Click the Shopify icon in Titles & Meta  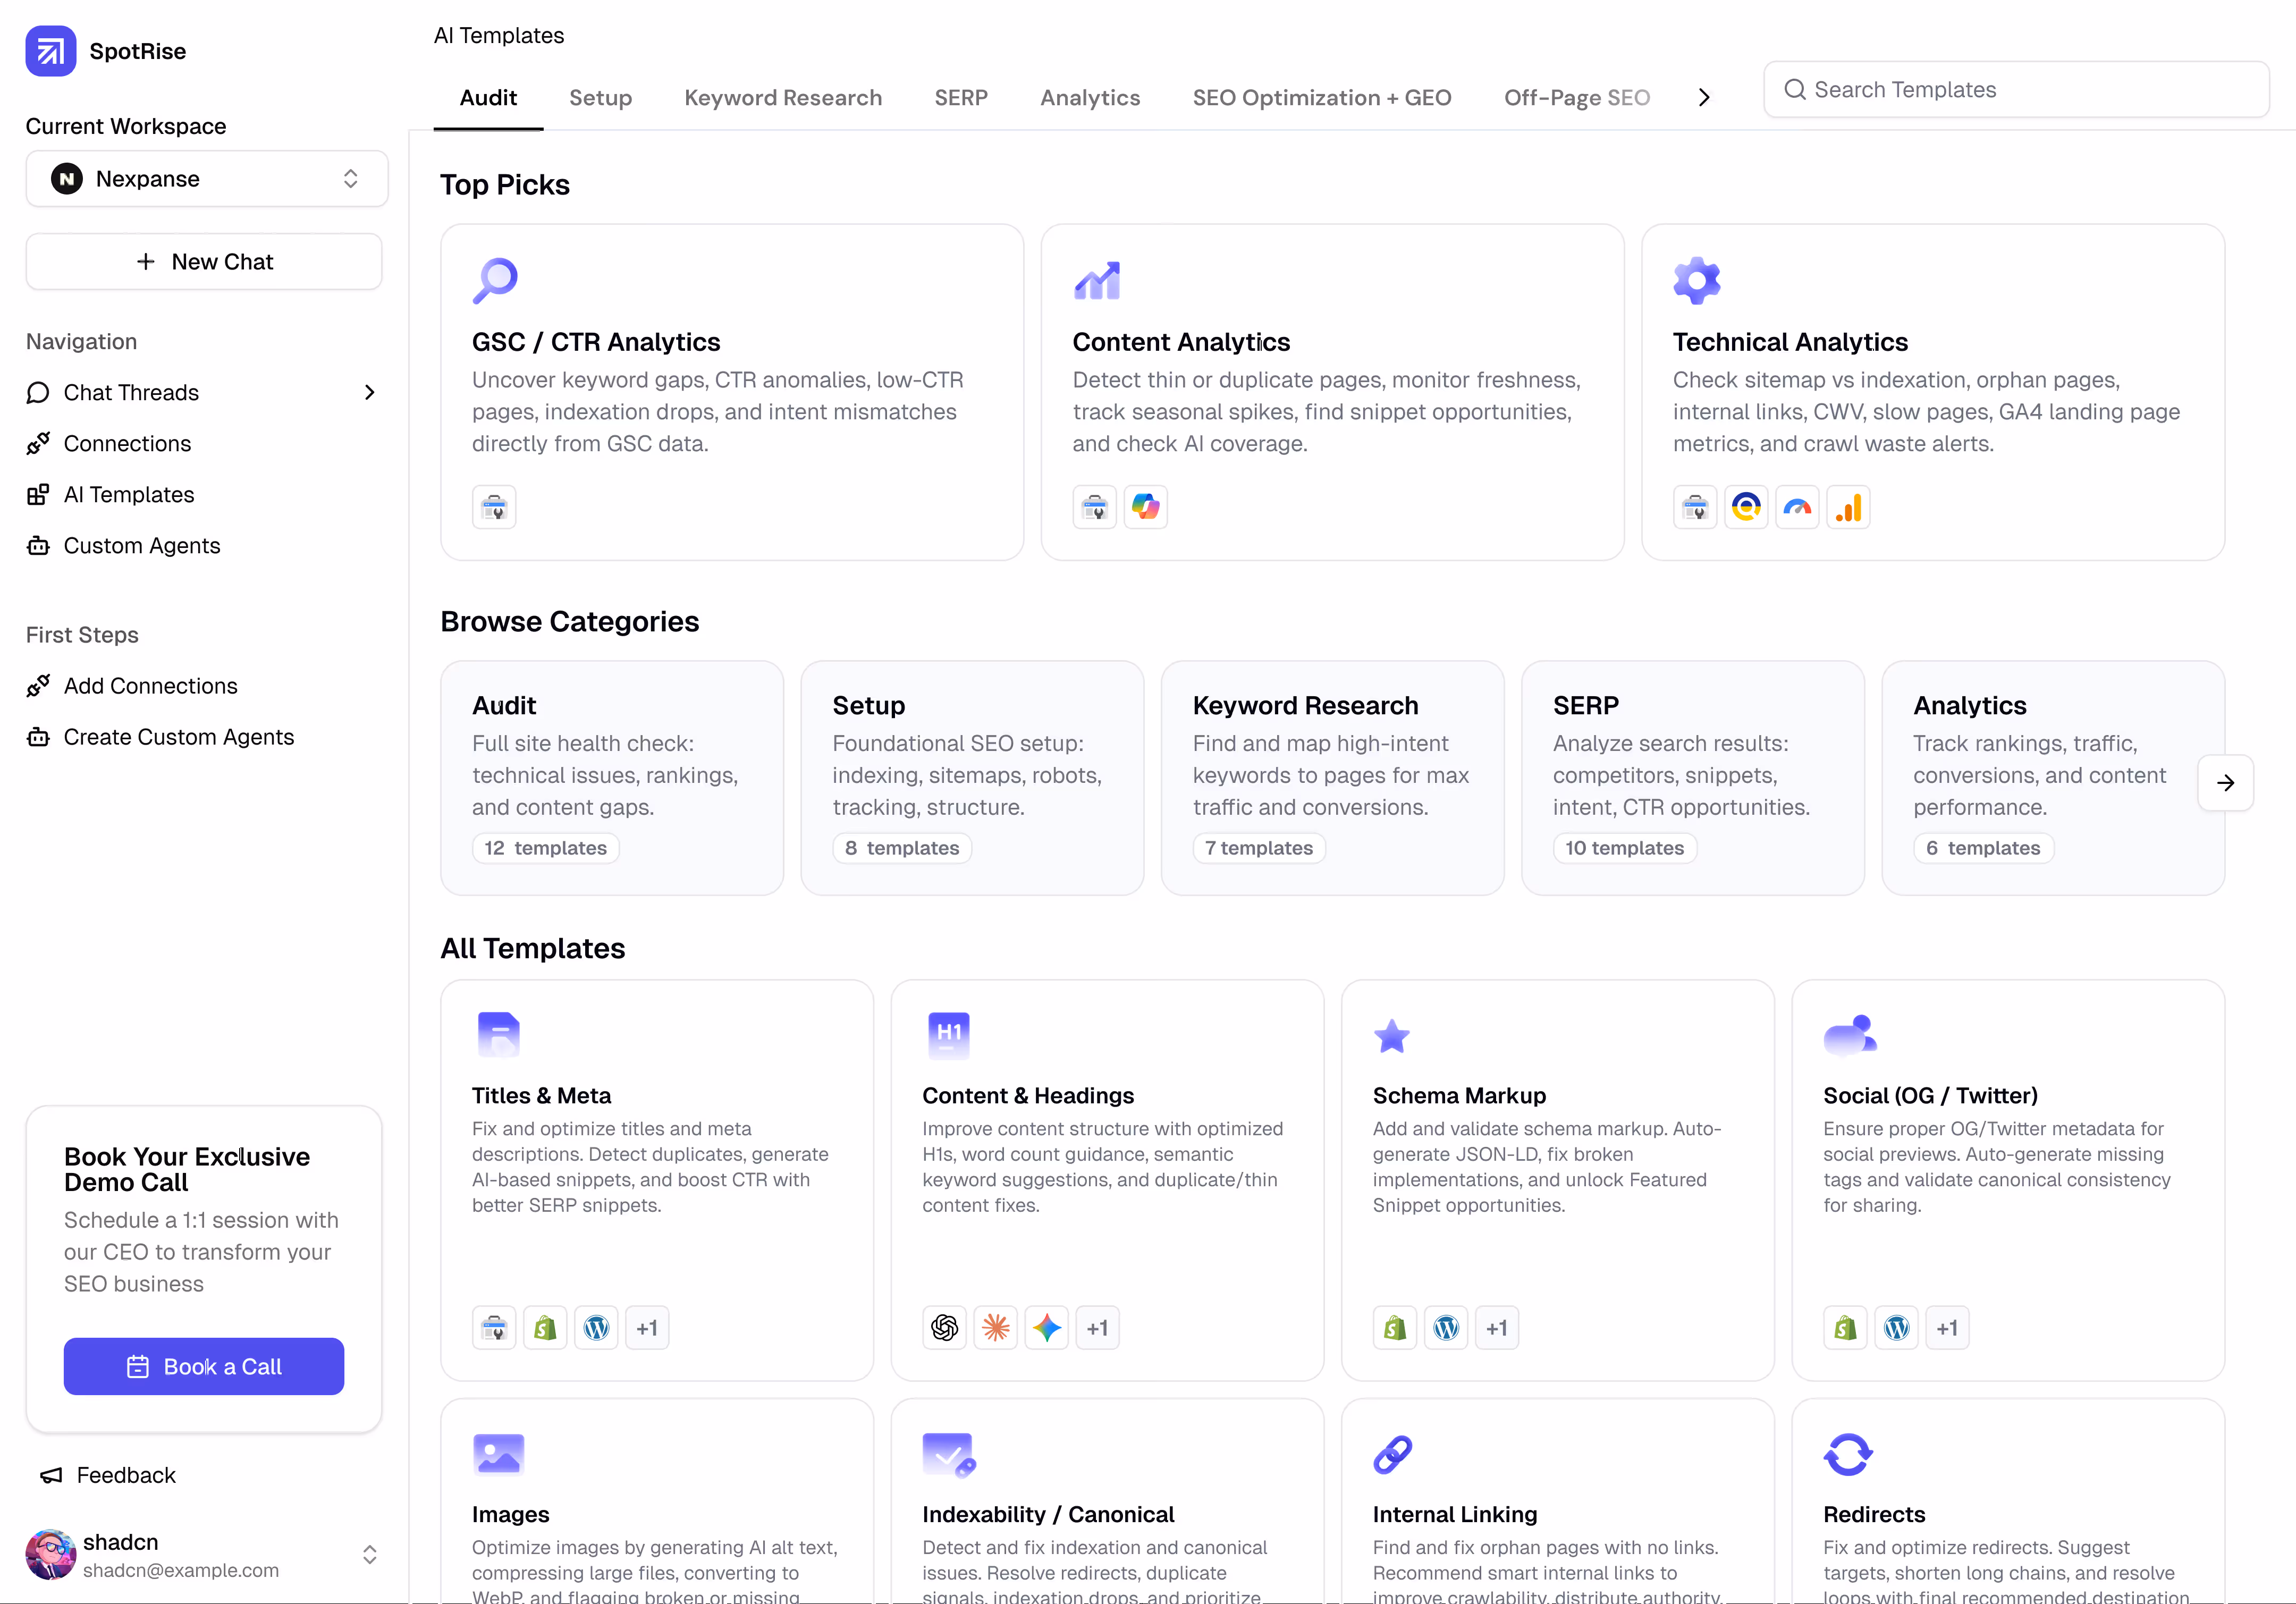(545, 1328)
